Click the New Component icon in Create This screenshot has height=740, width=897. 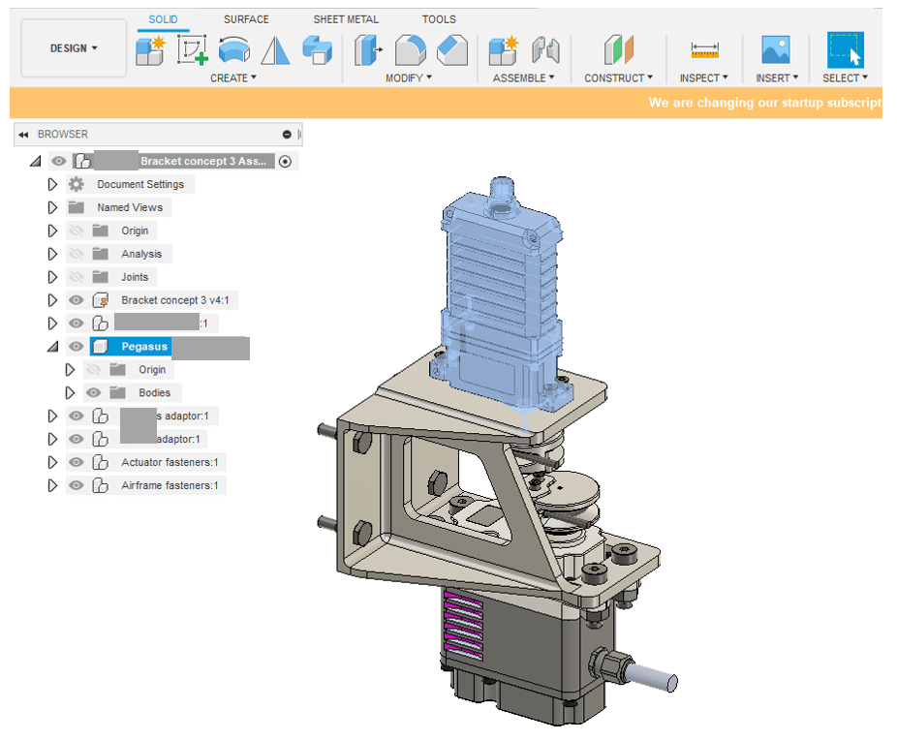(150, 50)
